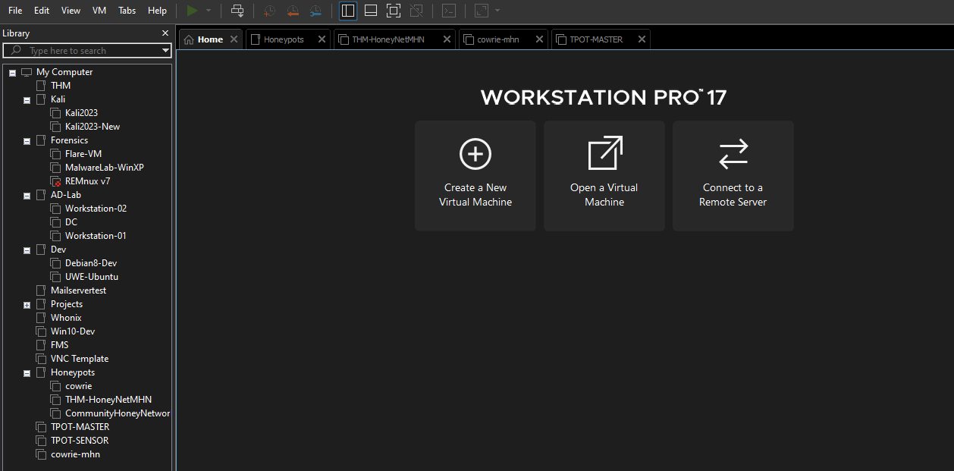Select Kali2023-New in the library
This screenshot has height=471, width=954.
click(93, 127)
